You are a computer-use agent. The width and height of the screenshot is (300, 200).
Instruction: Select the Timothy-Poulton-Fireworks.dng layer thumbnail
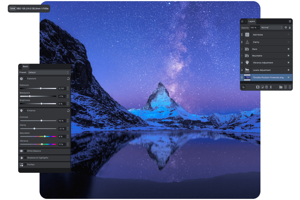[x=247, y=77]
